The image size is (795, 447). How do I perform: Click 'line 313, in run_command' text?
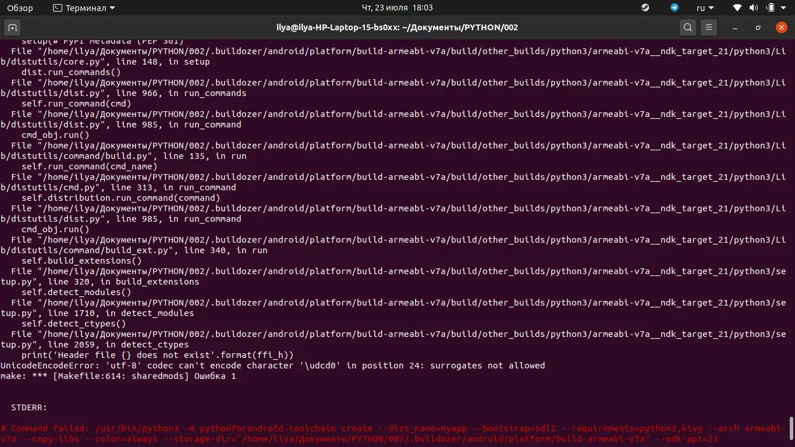pyautogui.click(x=173, y=187)
